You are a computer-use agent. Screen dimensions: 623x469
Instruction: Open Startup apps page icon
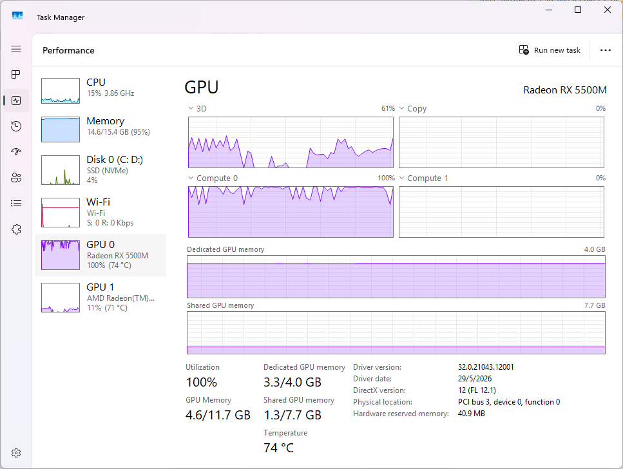[16, 152]
